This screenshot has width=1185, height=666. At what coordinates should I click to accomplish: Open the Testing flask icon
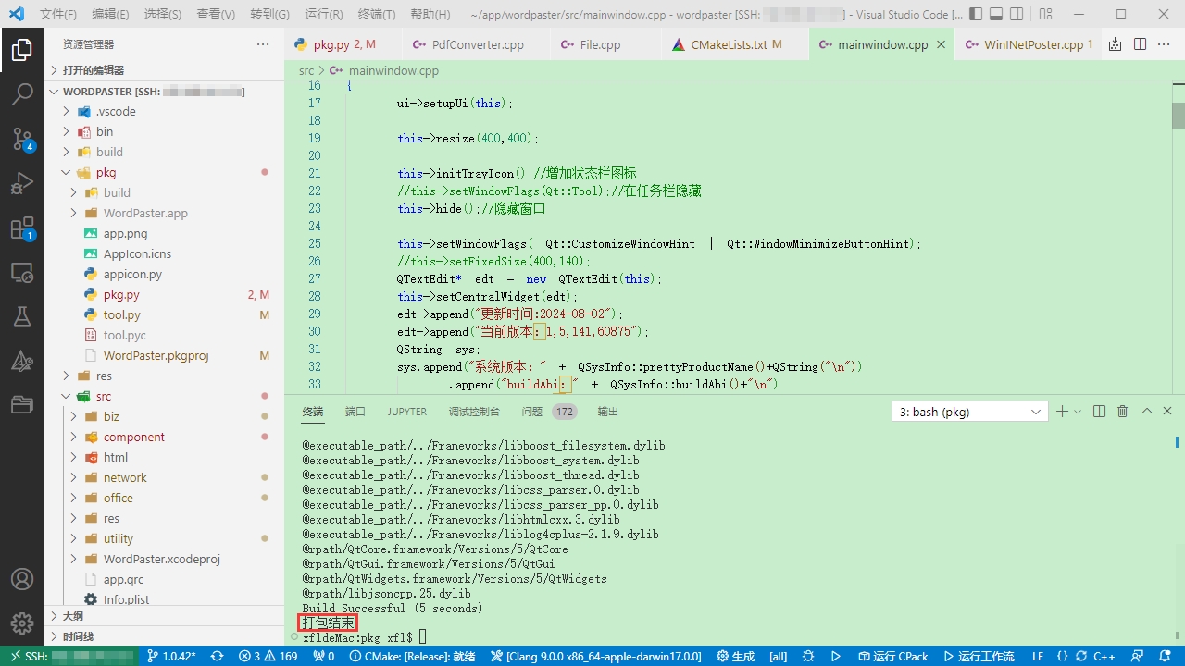pos(22,316)
